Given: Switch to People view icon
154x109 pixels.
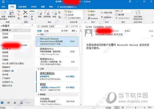Looking at the screenshot, I should [15, 103].
